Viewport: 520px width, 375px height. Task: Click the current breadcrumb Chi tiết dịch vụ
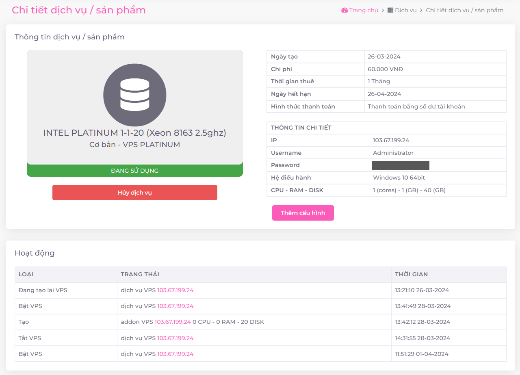[464, 10]
